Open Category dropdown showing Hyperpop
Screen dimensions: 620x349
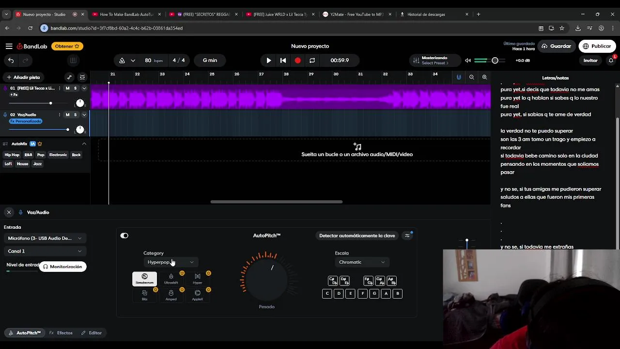coord(170,262)
